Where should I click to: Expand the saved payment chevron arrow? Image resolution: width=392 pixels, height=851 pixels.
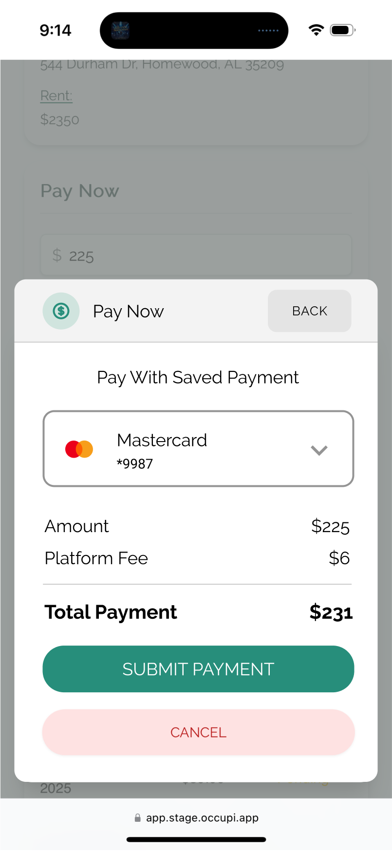click(319, 450)
